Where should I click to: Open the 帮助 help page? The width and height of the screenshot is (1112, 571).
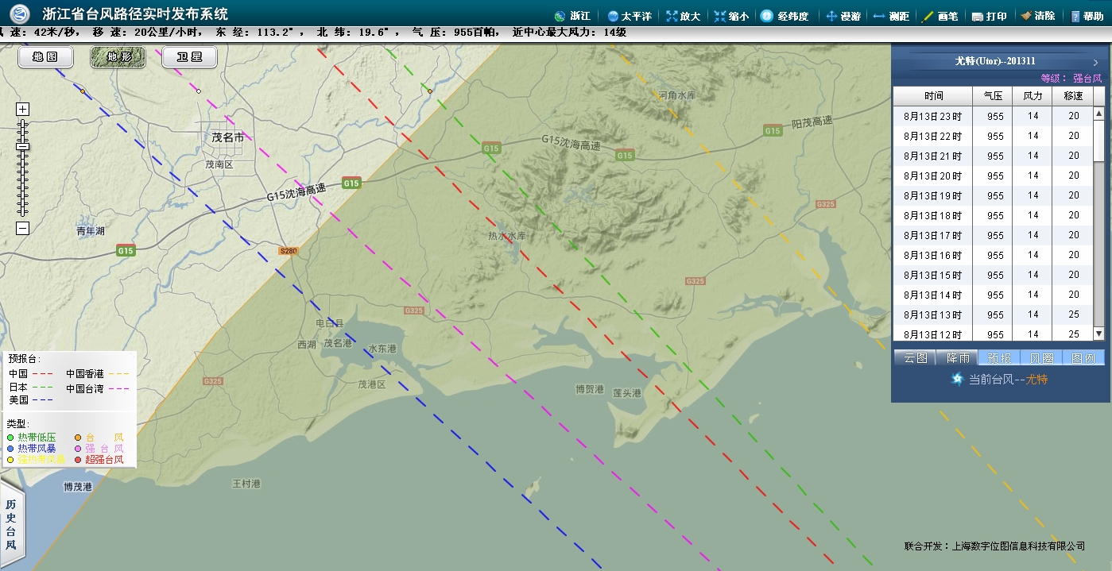click(x=1087, y=16)
